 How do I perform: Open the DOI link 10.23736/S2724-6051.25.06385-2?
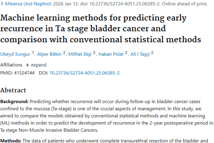pyautogui.click(x=84, y=73)
